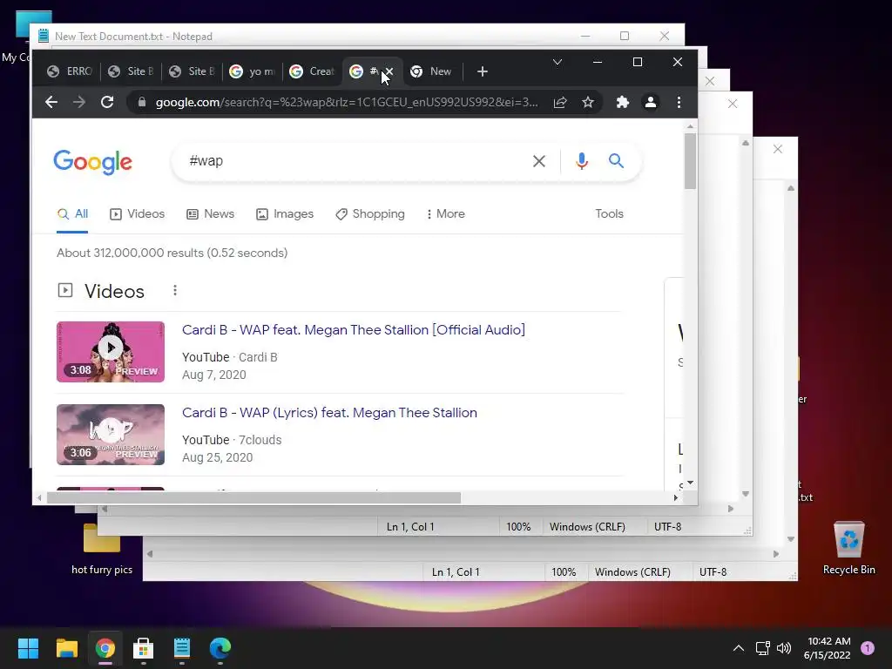Open Microsoft Store from the taskbar
Screen dimensions: 892x669
click(x=144, y=648)
